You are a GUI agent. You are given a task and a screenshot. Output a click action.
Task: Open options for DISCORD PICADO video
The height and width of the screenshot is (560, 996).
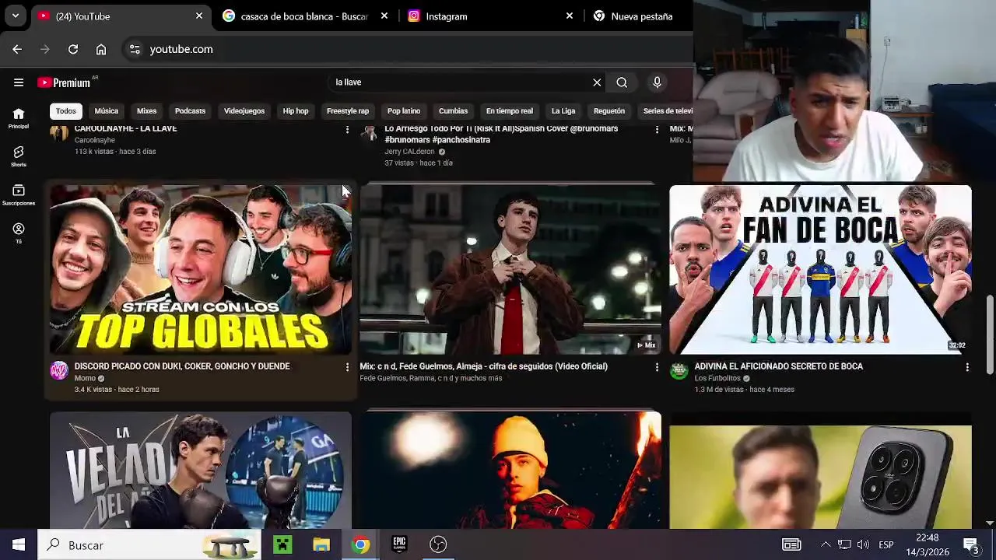347,367
